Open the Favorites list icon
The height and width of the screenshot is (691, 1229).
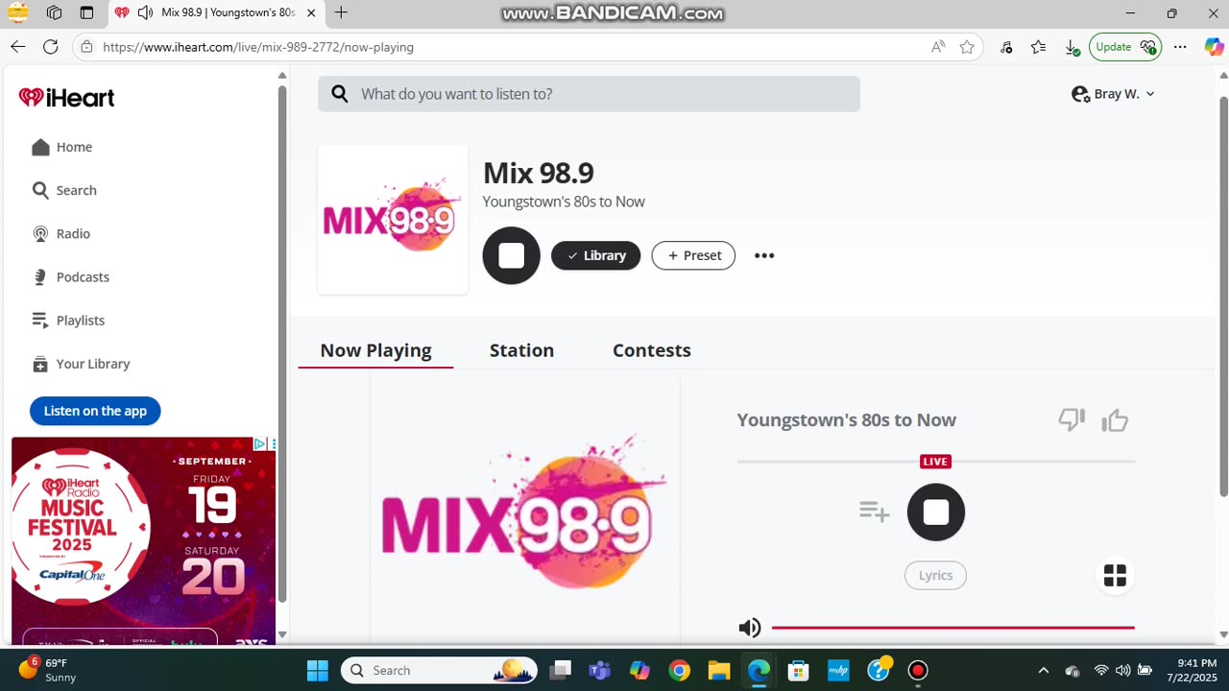[1038, 47]
